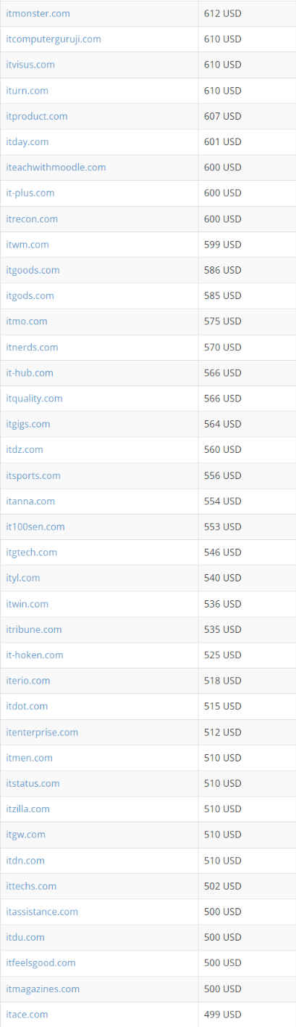
Task: Click the it-plus.com domain
Action: point(30,193)
